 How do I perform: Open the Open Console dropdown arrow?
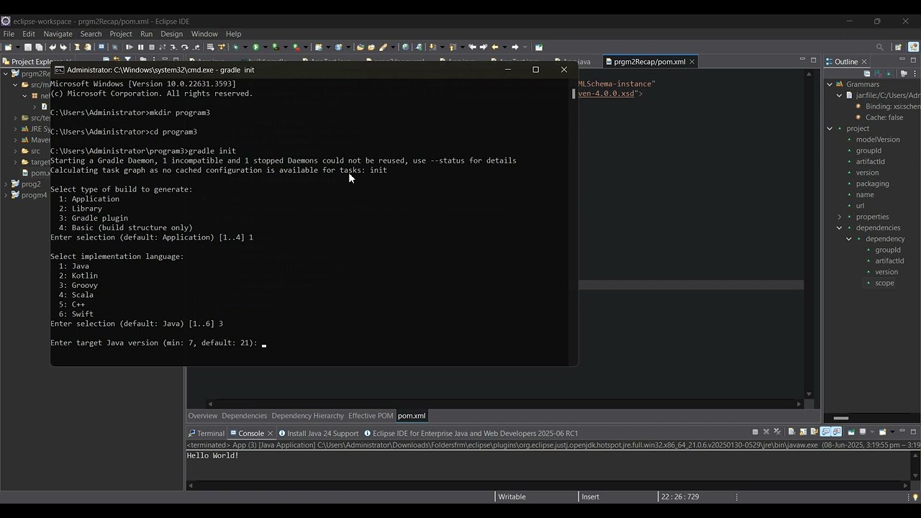[x=892, y=432]
